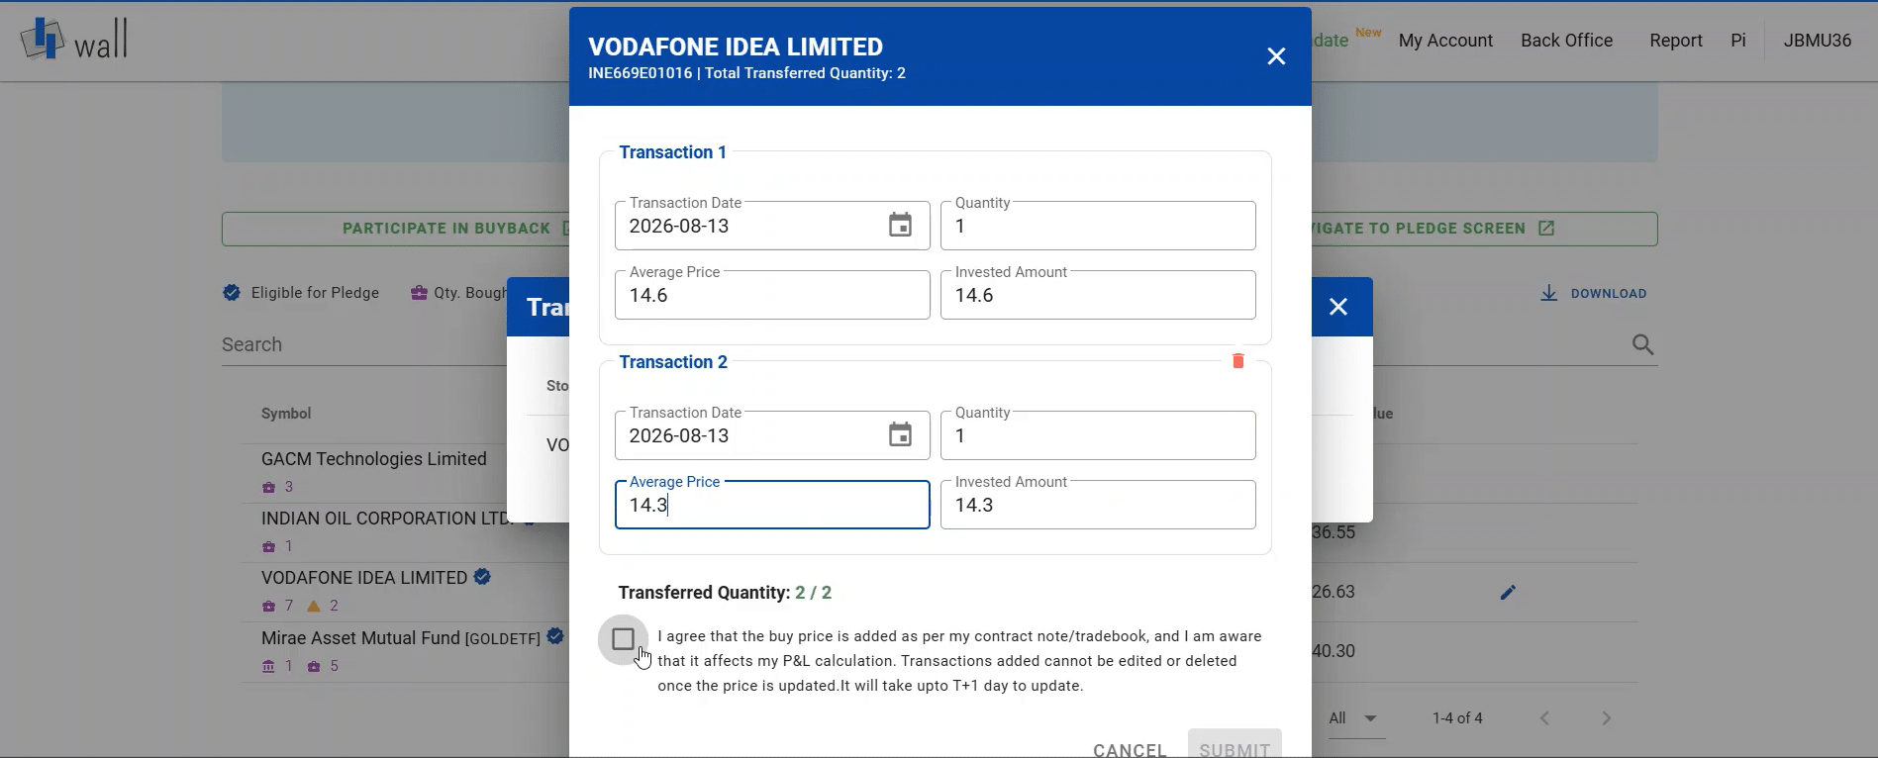Go to the next page of holdings
This screenshot has height=758, width=1878.
click(1606, 718)
